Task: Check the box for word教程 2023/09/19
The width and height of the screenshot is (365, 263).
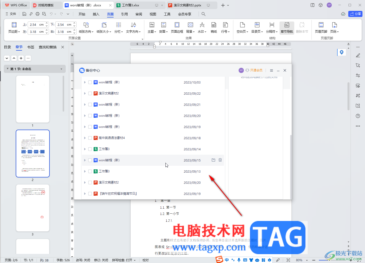Action: [x=90, y=127]
